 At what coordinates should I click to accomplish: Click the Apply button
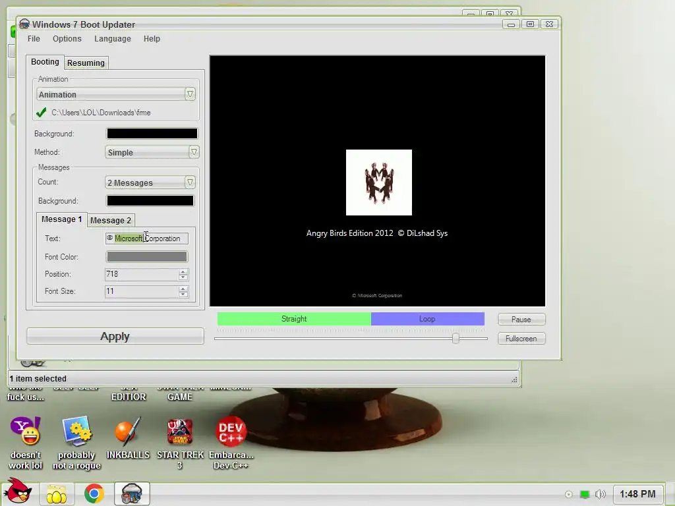tap(115, 336)
